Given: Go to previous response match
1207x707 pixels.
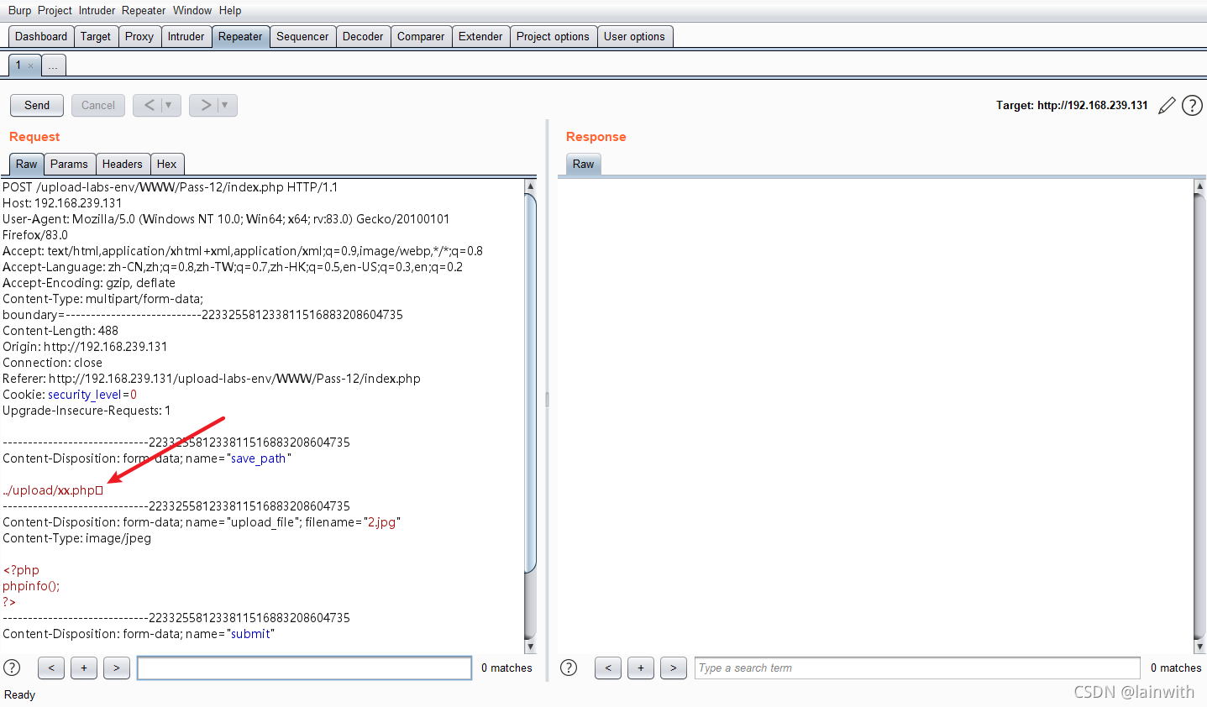Looking at the screenshot, I should tap(608, 668).
